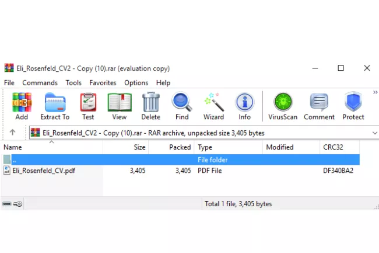Click the Extract To folder icon

click(55, 102)
